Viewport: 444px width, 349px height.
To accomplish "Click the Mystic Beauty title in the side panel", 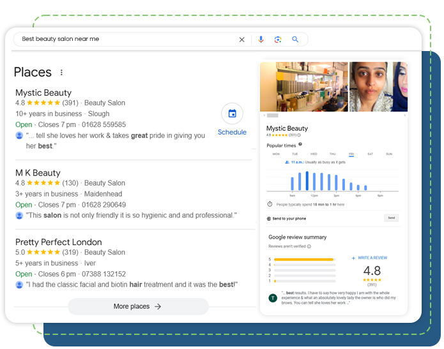I will pyautogui.click(x=287, y=128).
